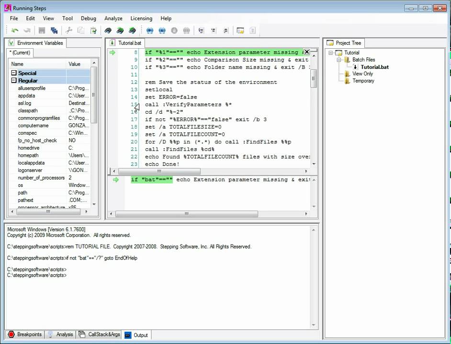451x344 pixels.
Task: Open the Analyze menu
Action: click(x=113, y=18)
